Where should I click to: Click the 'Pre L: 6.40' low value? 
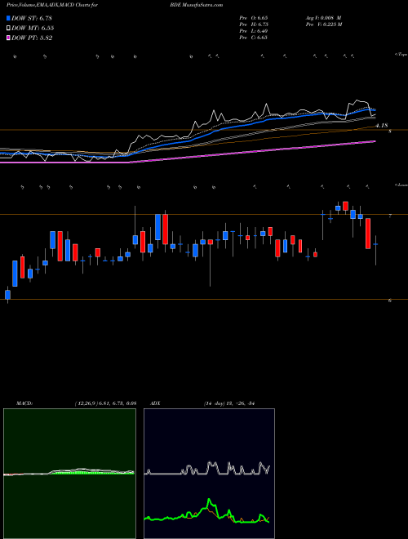point(254,31)
